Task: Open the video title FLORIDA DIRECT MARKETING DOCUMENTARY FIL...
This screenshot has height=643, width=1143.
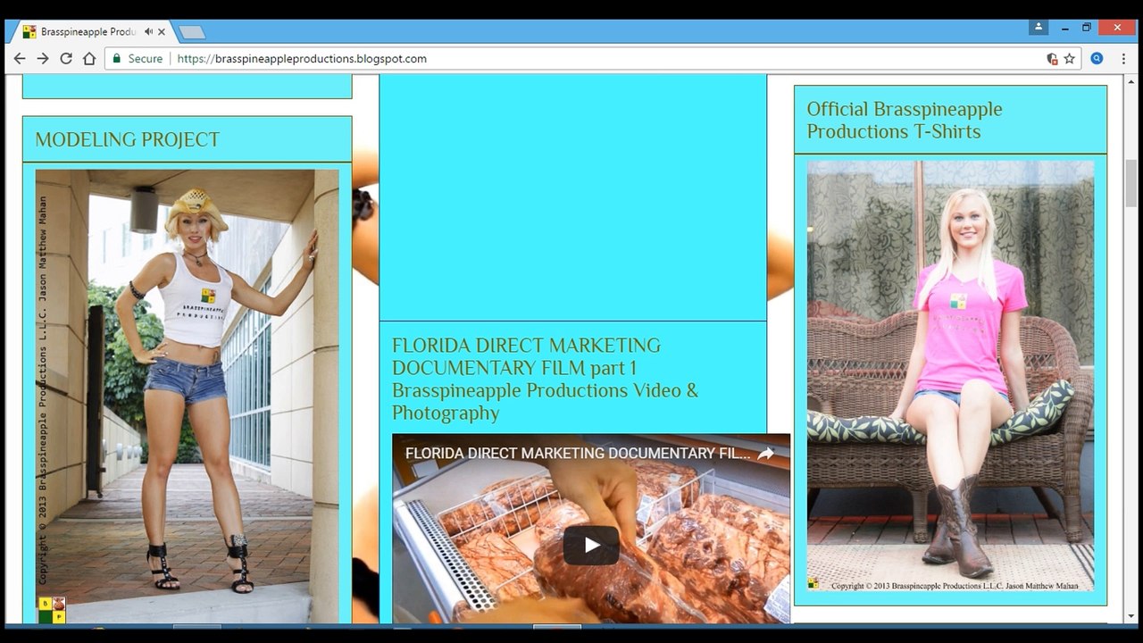Action: [578, 454]
